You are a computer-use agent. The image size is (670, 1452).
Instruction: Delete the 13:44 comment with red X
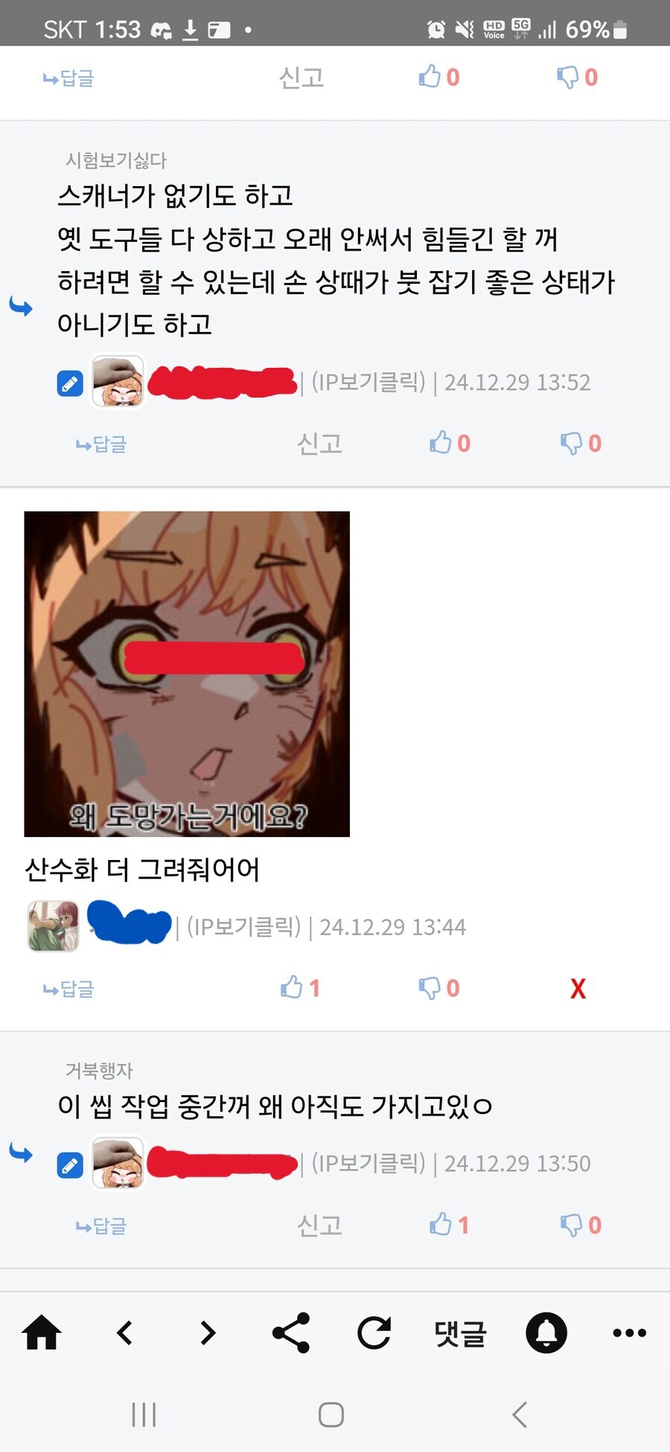pos(578,989)
